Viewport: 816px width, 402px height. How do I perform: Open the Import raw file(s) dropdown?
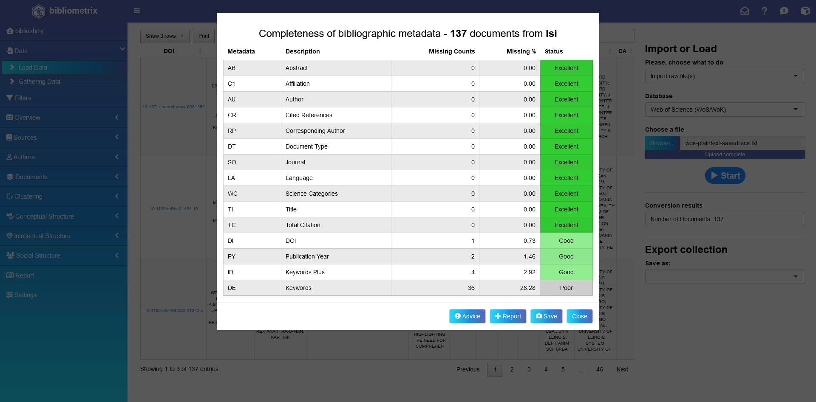(x=725, y=76)
